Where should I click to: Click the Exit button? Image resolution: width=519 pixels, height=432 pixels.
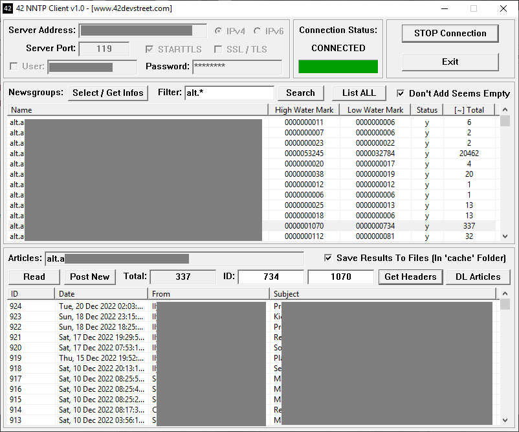click(x=450, y=62)
